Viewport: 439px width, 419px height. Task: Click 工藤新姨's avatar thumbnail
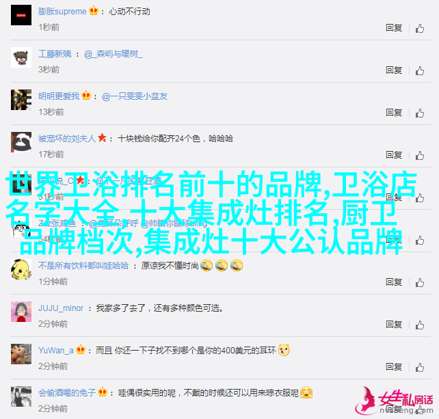21,57
